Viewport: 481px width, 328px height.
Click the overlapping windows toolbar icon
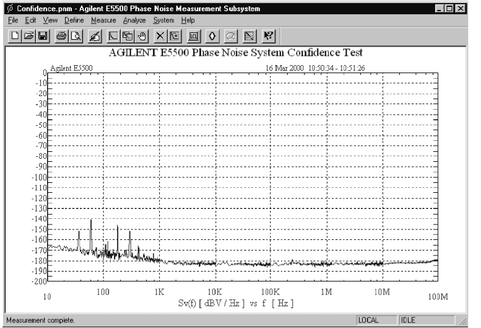(x=128, y=36)
